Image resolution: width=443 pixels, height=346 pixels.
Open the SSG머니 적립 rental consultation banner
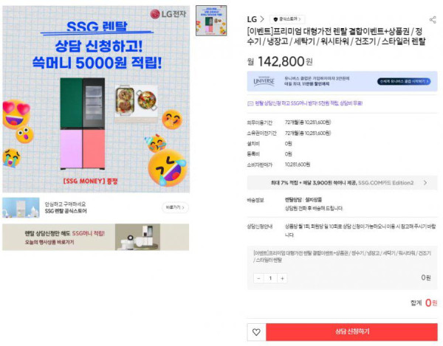96,237
